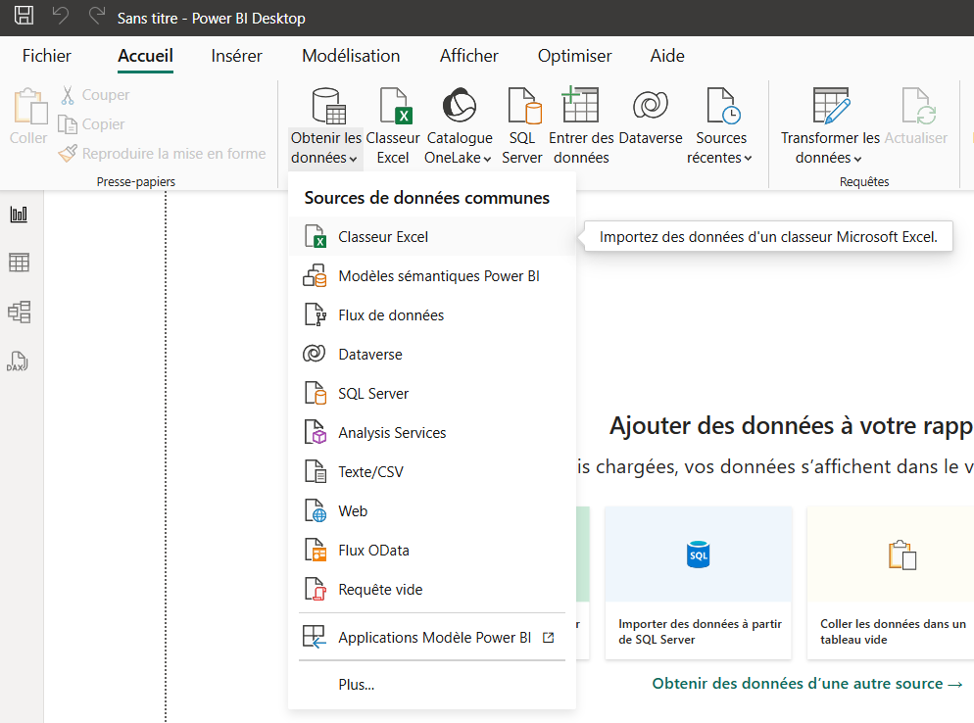Switch to Table view in sidebar
The height and width of the screenshot is (723, 974).
point(20,263)
